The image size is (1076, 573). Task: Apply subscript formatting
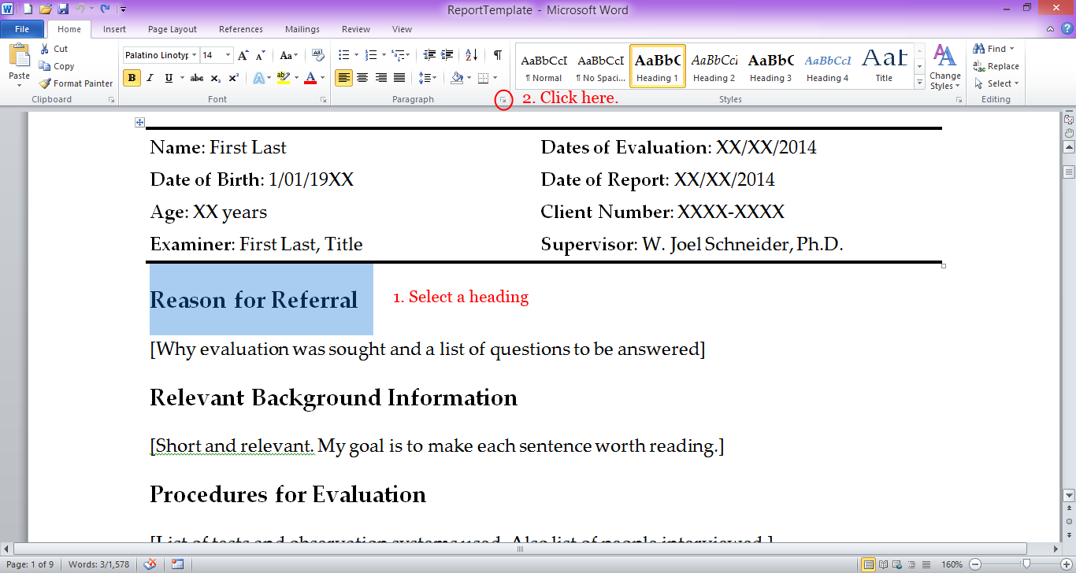pos(217,78)
